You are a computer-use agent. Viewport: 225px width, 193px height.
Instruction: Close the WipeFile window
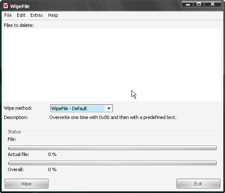213,4
